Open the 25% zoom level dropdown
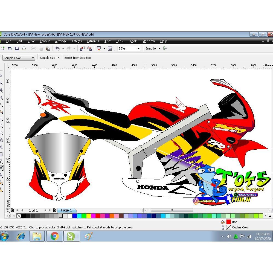273x273 pixels. 138,49
